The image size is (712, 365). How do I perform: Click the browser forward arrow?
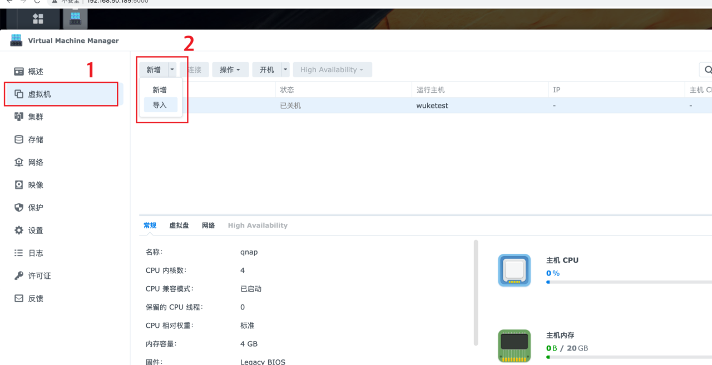[x=23, y=2]
